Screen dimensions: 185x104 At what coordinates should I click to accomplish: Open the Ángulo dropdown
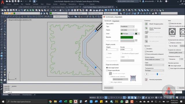coord(112,50)
